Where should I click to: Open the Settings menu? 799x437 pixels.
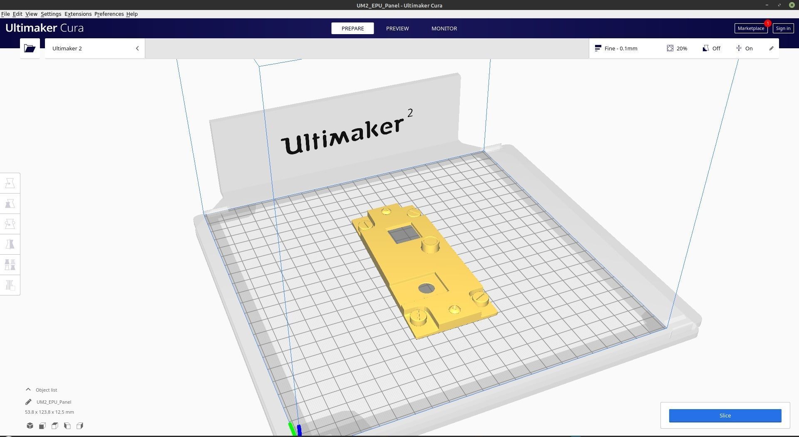[51, 14]
